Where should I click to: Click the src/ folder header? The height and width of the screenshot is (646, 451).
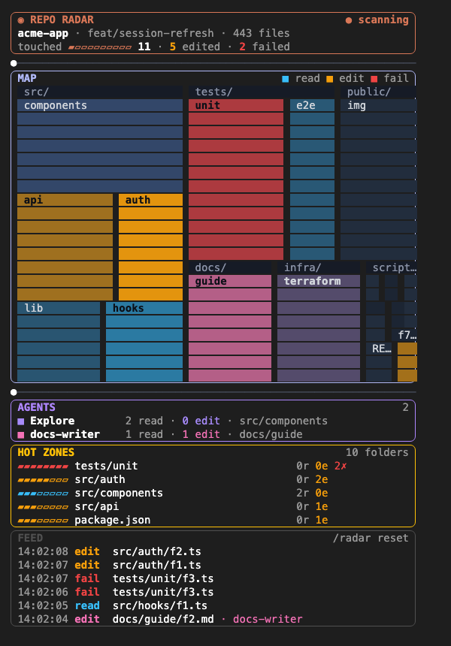click(x=100, y=92)
